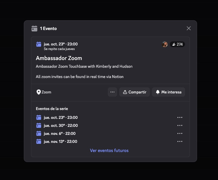Click the Notion invites description line
218x180 pixels.
coord(80,77)
